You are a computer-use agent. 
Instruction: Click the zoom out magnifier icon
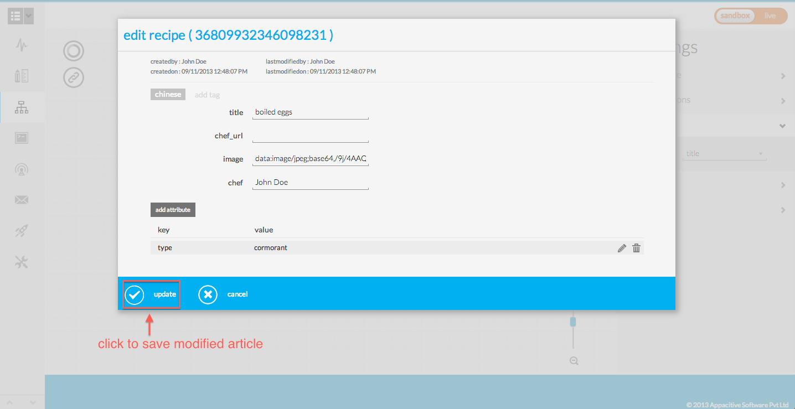(x=574, y=361)
